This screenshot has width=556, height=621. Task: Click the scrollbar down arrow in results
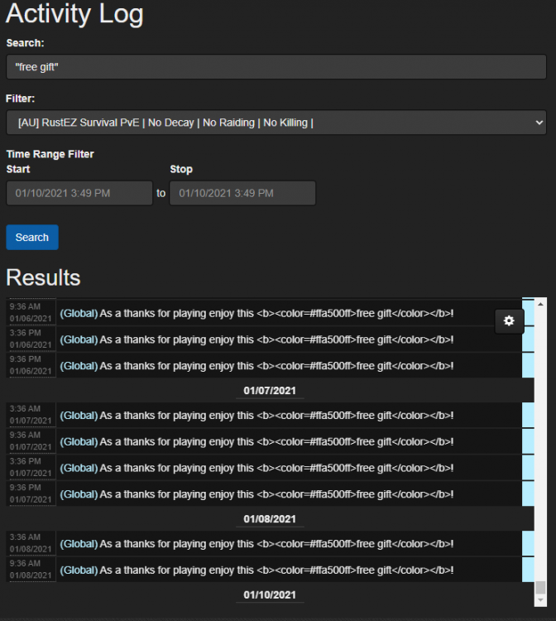tap(540, 600)
